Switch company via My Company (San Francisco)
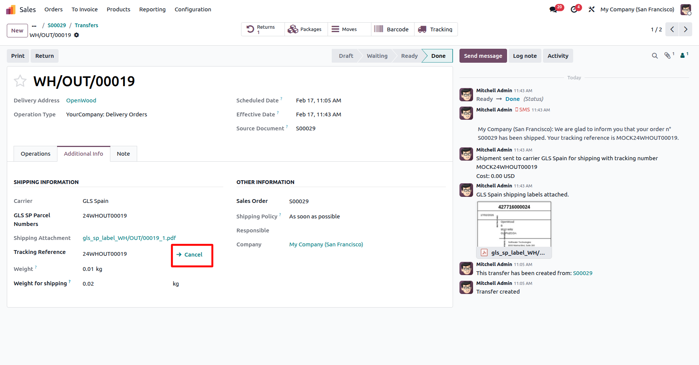This screenshot has height=365, width=699. 637,9
